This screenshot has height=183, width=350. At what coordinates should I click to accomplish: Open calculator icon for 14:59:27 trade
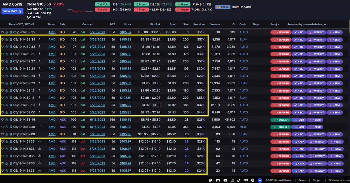coord(10,61)
